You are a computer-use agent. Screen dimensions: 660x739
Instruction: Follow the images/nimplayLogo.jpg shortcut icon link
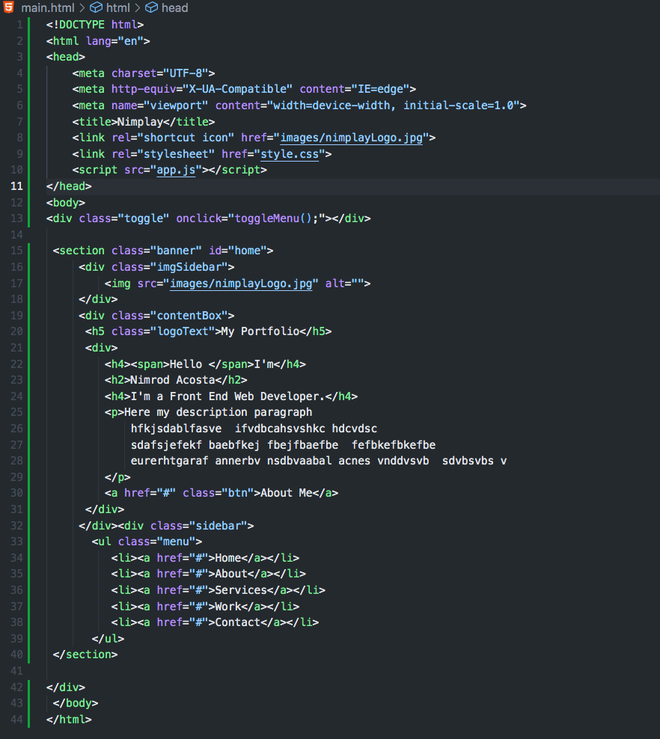click(352, 138)
